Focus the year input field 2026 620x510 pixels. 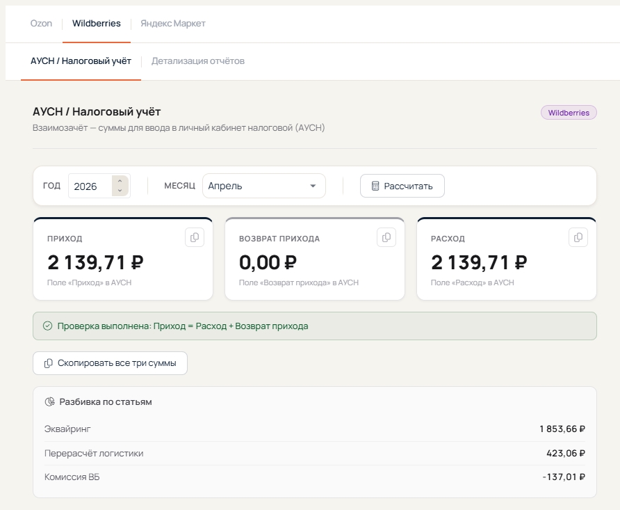(x=90, y=186)
